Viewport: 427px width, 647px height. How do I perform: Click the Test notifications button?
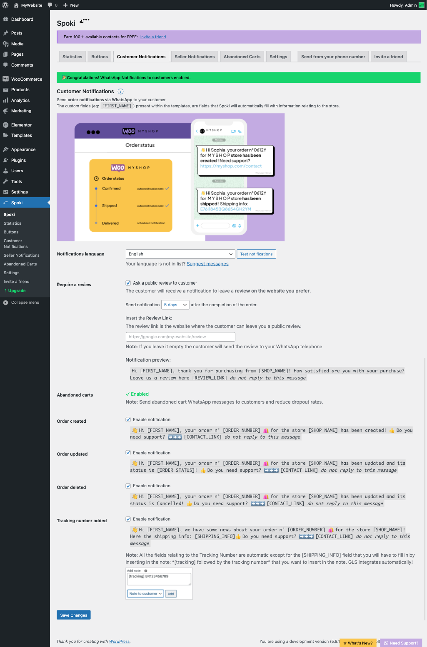pos(256,254)
